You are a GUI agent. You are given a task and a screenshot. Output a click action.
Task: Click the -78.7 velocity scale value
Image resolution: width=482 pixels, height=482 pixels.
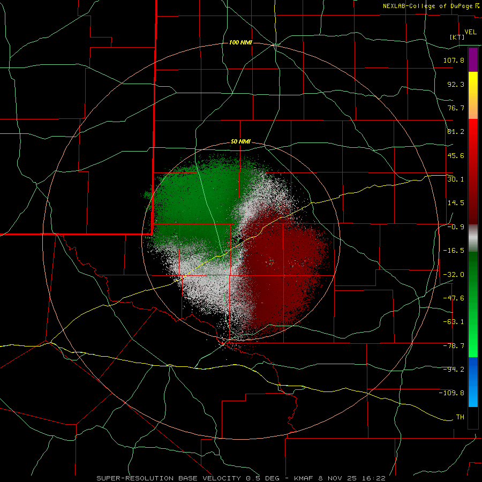click(x=454, y=346)
